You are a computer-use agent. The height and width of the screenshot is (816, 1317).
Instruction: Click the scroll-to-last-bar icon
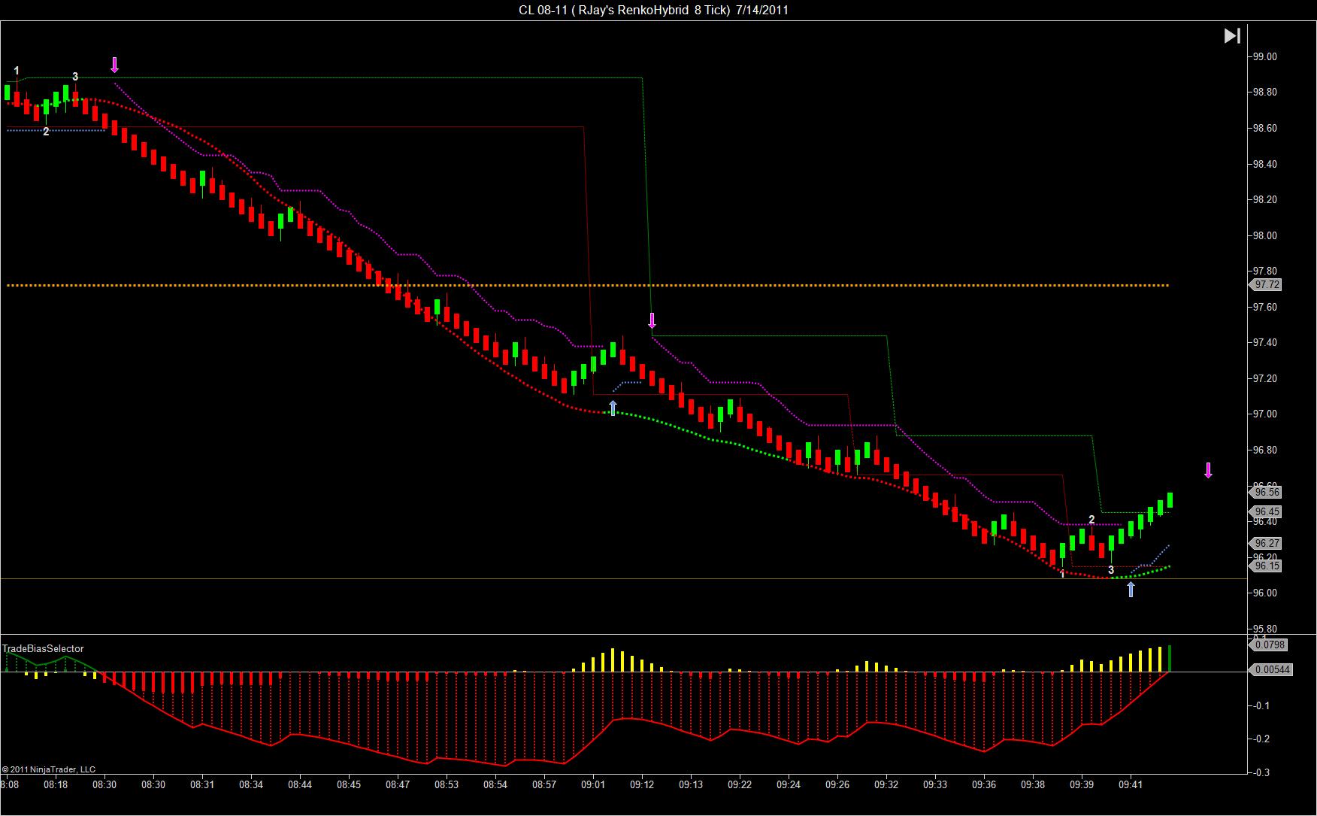1232,35
